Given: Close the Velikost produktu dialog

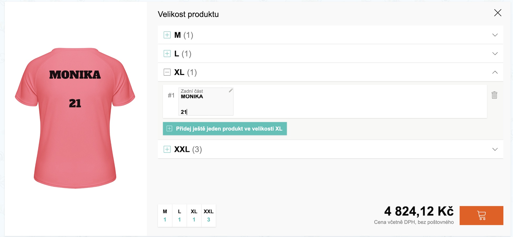Looking at the screenshot, I should [x=497, y=13].
